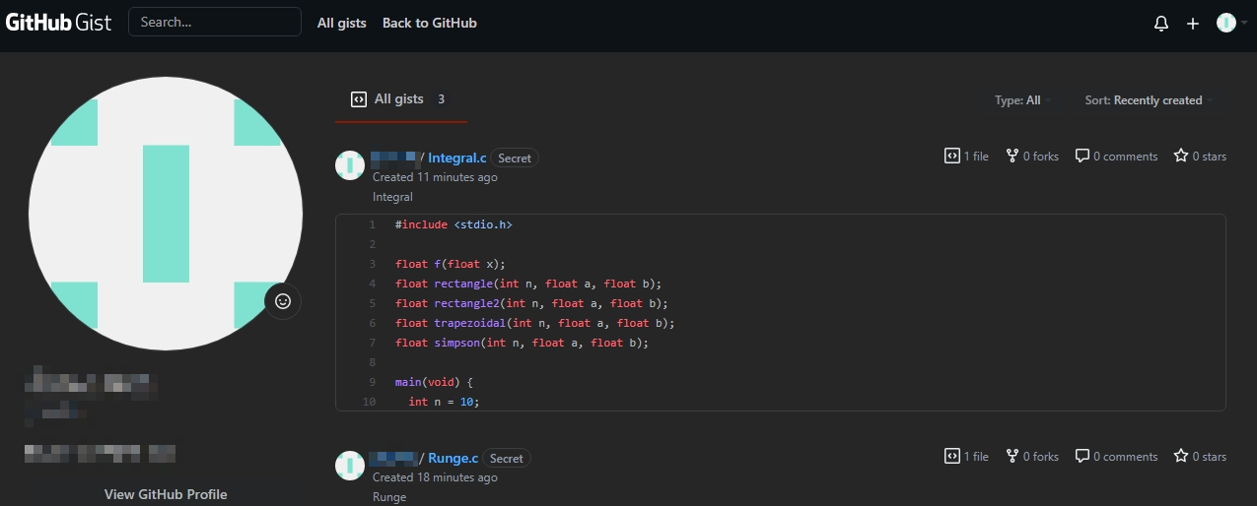Open the user avatar menu in header
Screen dimensions: 1257x506
pyautogui.click(x=1231, y=23)
